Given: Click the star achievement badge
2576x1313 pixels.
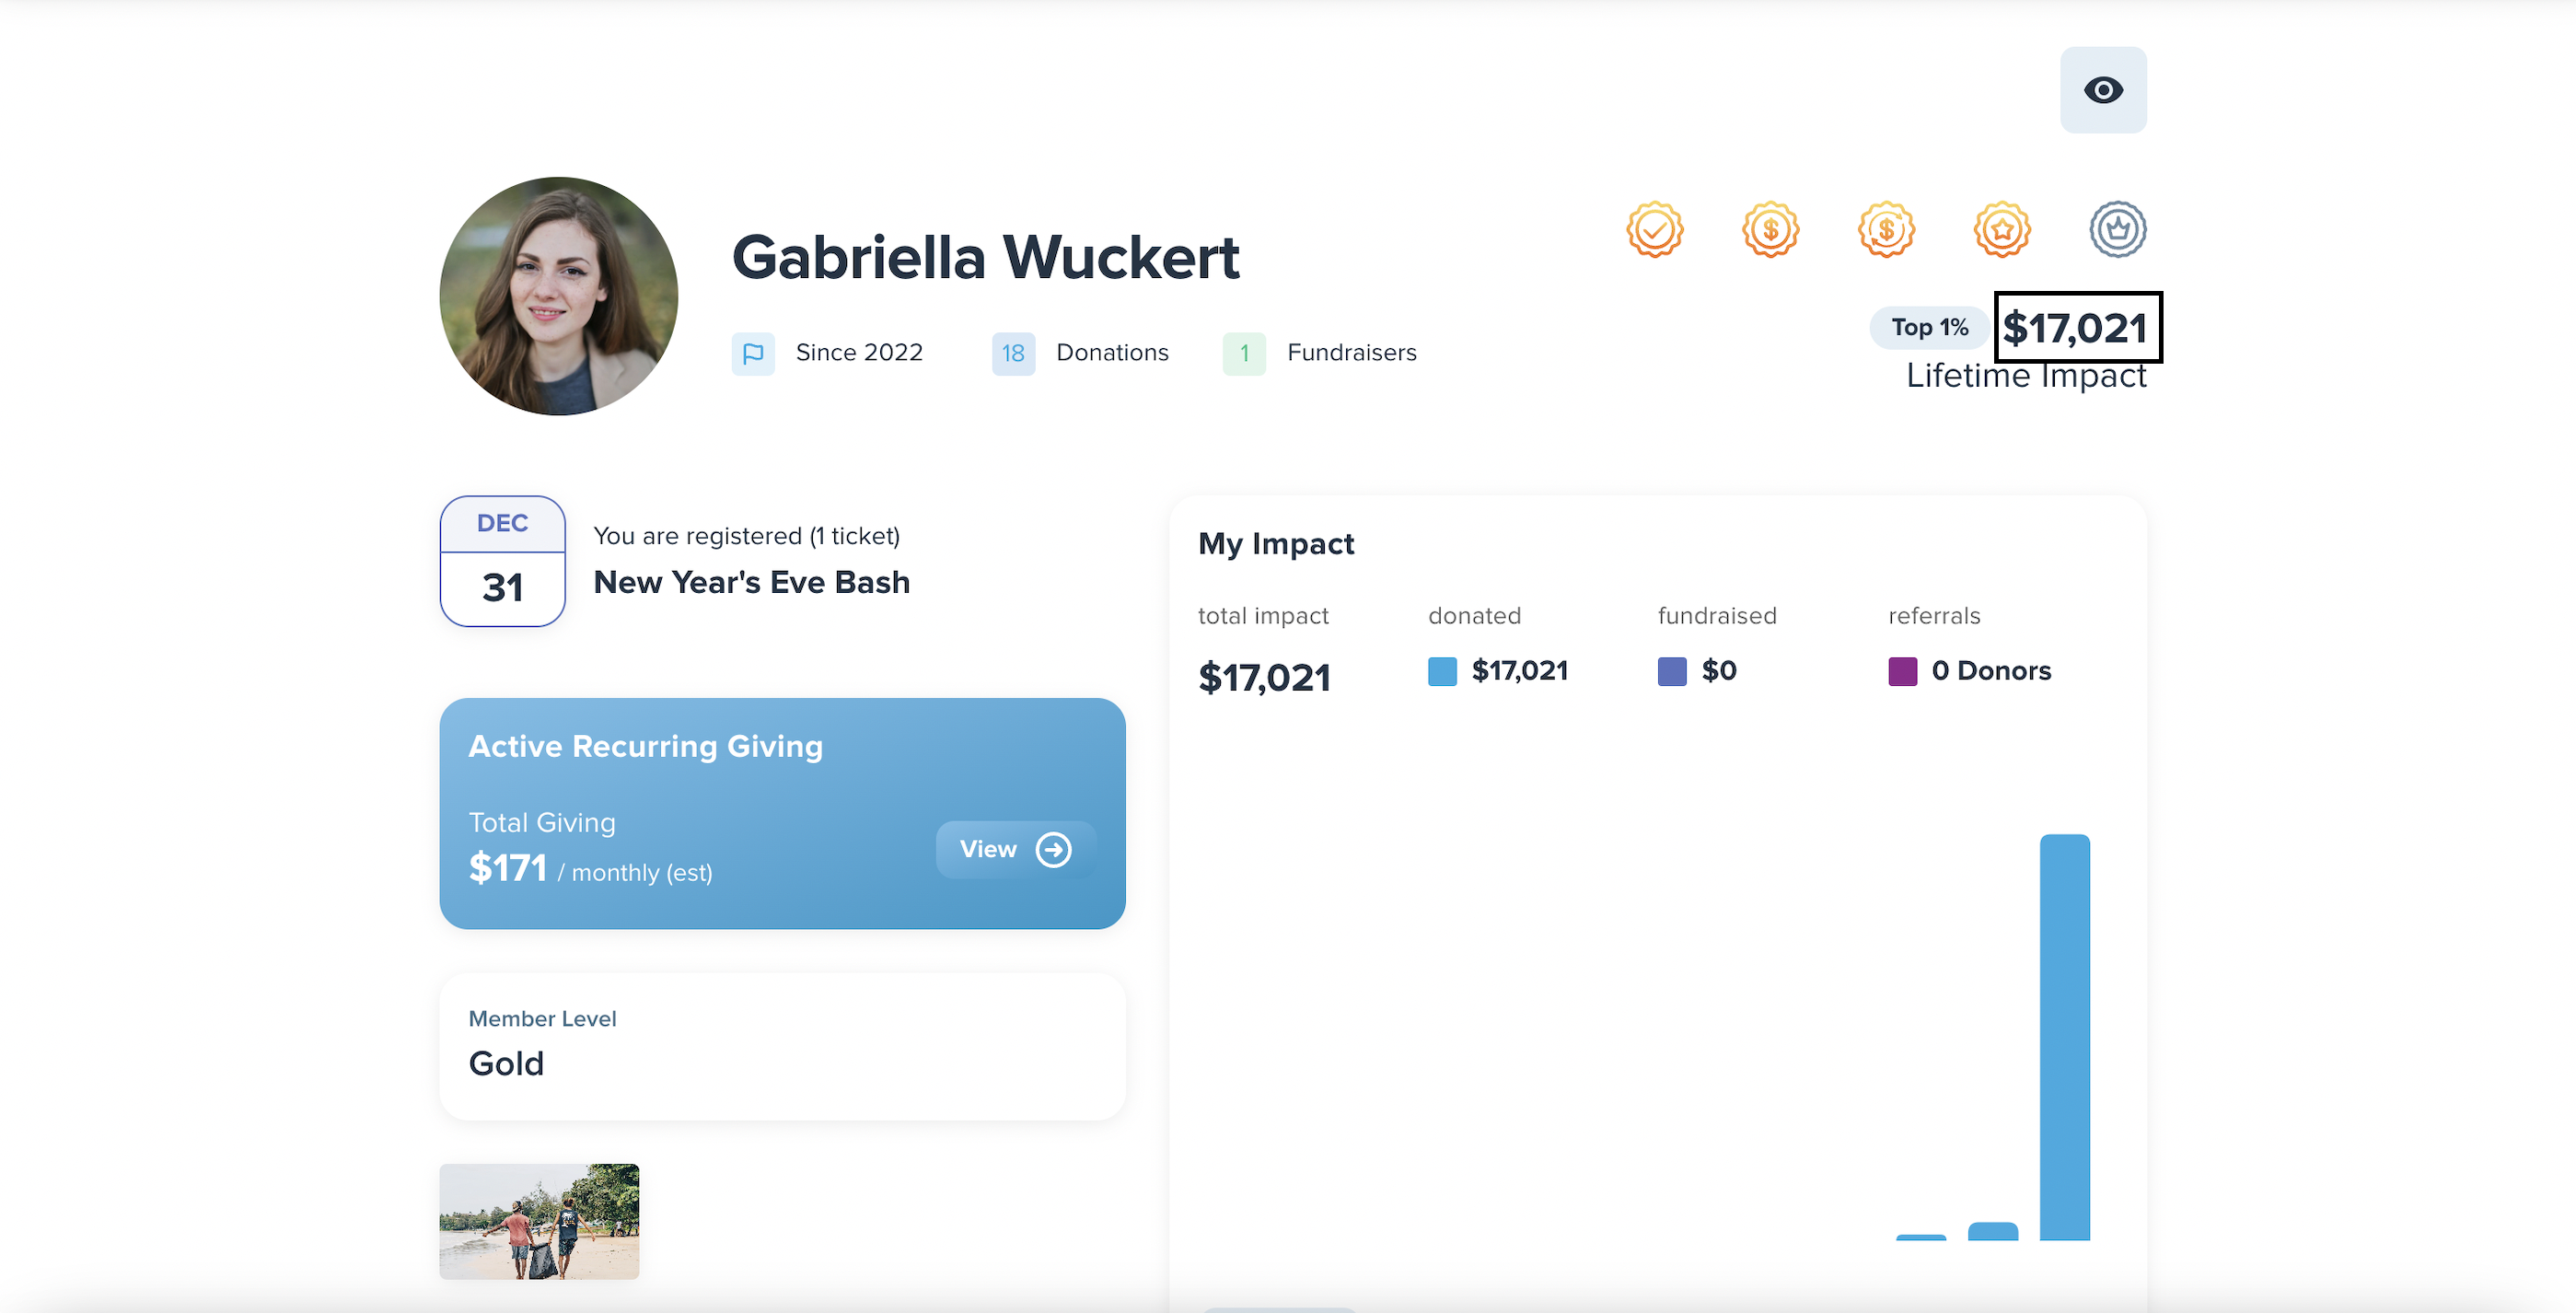Looking at the screenshot, I should click(2002, 230).
